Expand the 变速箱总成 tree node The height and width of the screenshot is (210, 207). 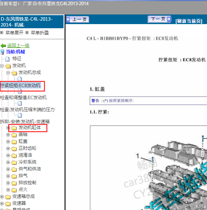pos(2,197)
